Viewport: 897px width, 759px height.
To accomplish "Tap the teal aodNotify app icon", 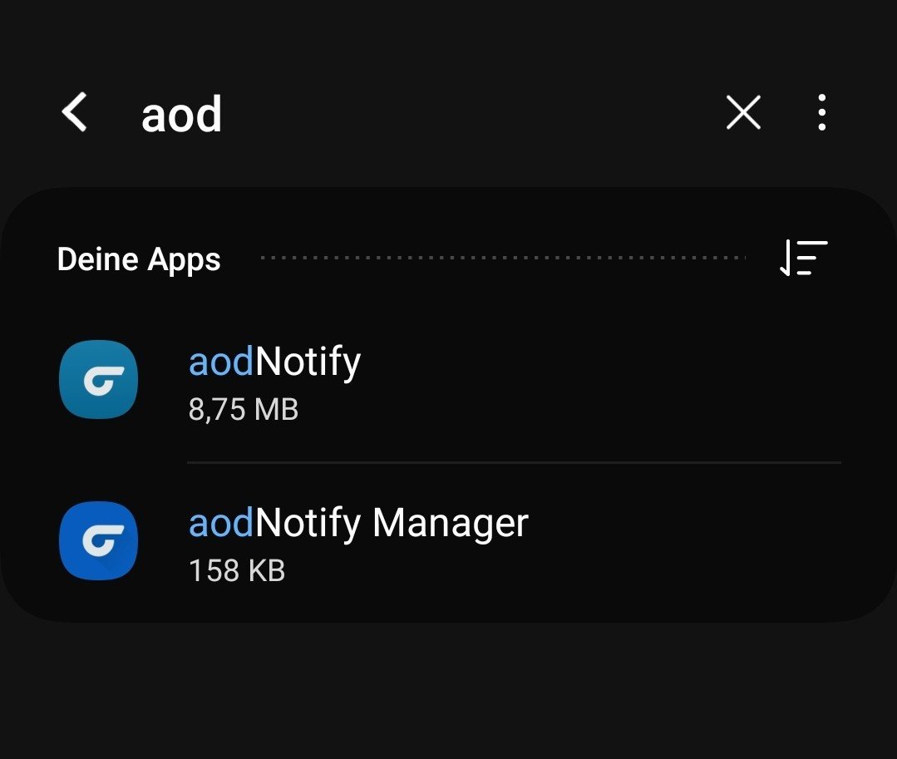I will coord(98,379).
